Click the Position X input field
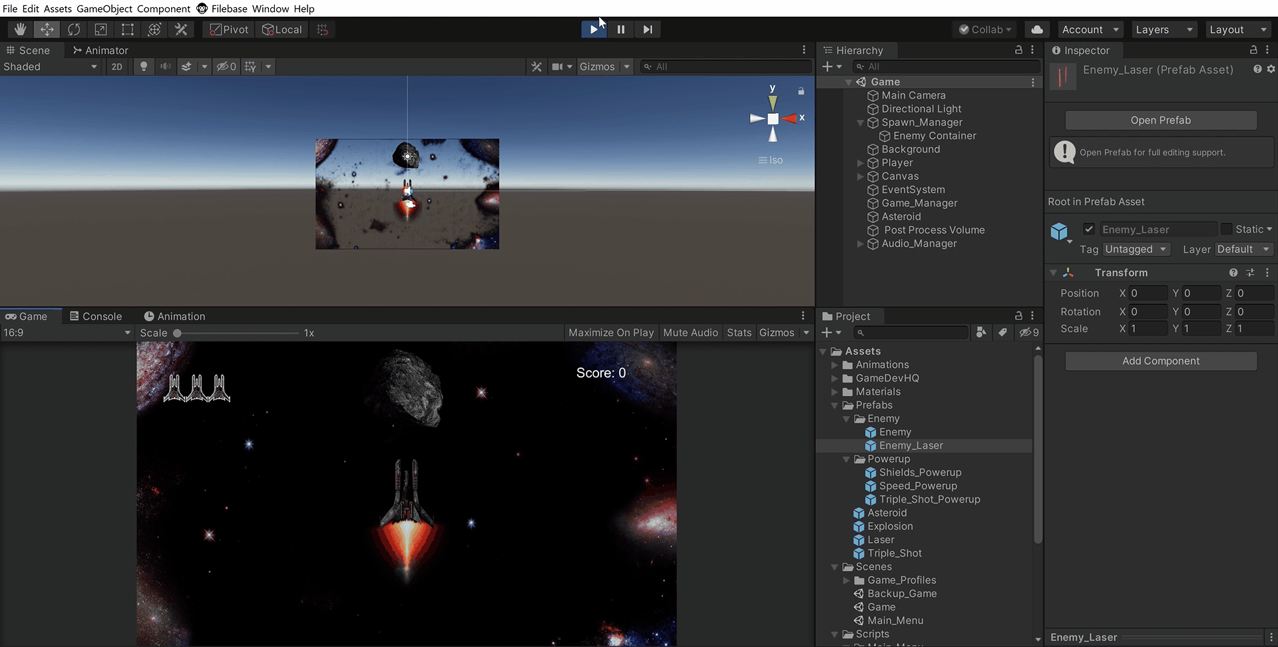1278x647 pixels. click(x=1148, y=293)
